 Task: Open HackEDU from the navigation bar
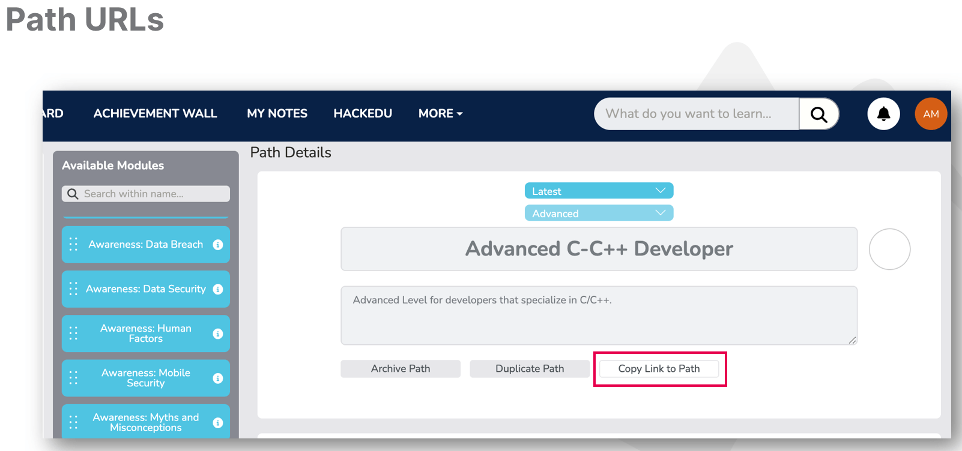coord(363,113)
